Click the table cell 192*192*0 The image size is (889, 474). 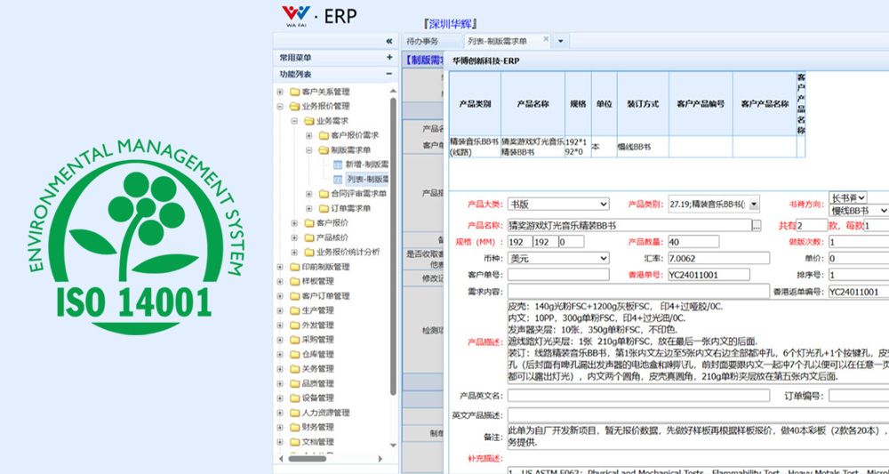(578, 146)
